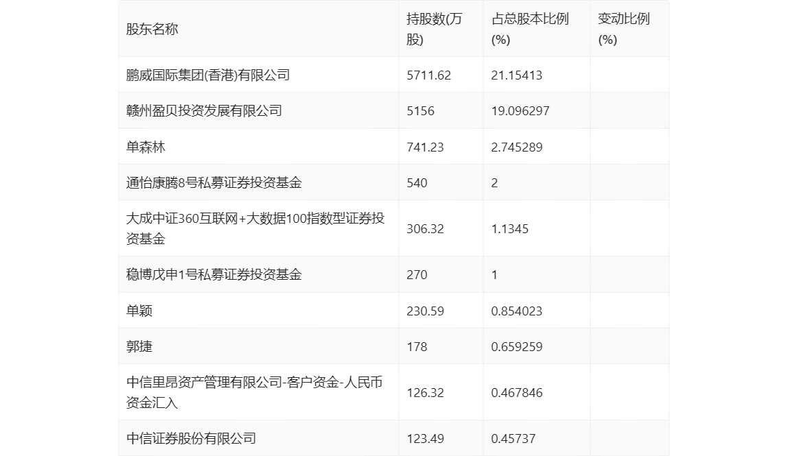
Task: Select 单颖 shareholder name
Action: pos(139,311)
